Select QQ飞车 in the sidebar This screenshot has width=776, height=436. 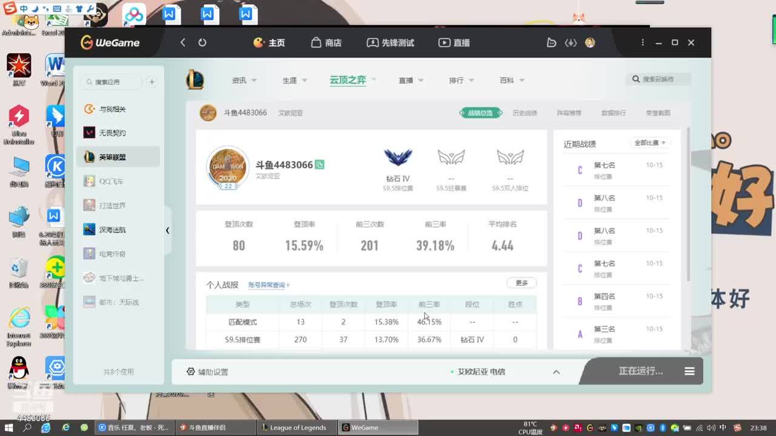(x=118, y=182)
